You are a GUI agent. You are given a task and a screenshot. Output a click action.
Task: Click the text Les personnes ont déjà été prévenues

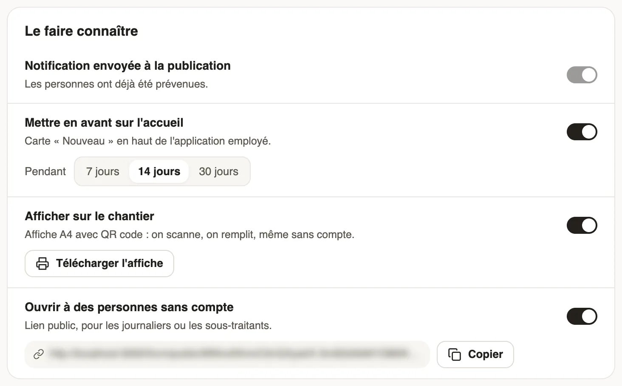pos(116,84)
